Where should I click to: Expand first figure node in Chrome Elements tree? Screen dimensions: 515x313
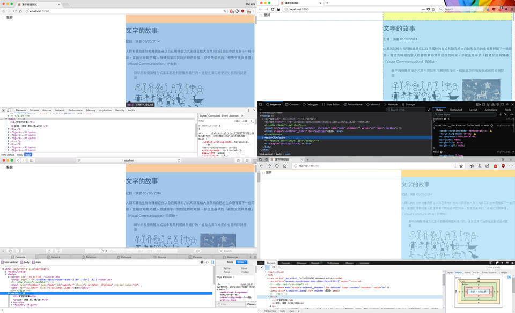click(9, 132)
